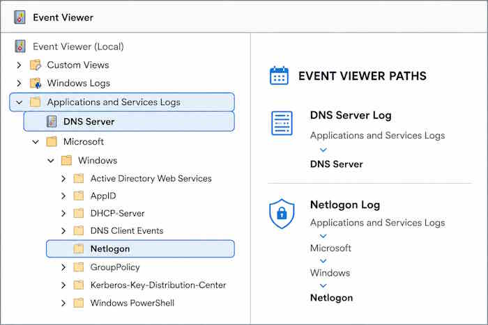Select the AppID tree item

103,196
